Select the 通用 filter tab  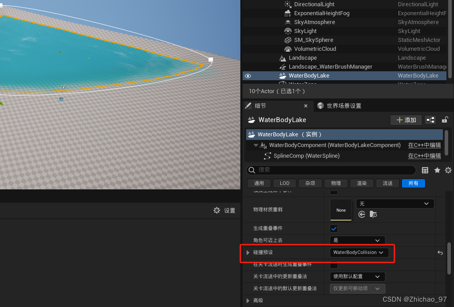point(259,183)
